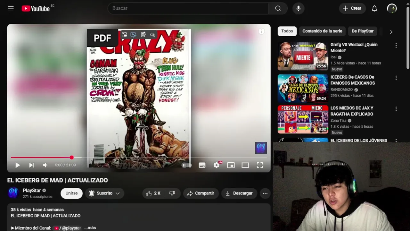Click the Unirse join button
Image resolution: width=410 pixels, height=231 pixels.
71,193
